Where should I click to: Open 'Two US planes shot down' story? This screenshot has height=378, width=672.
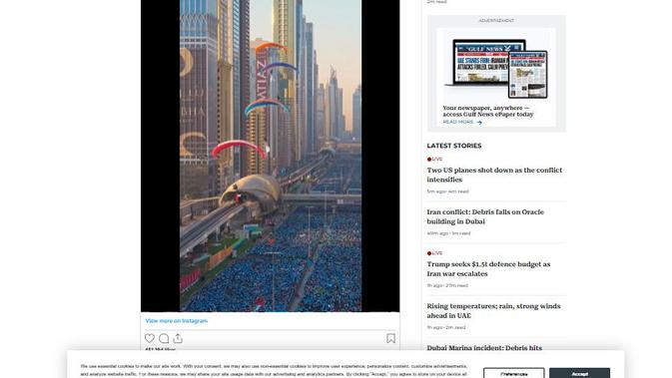494,175
